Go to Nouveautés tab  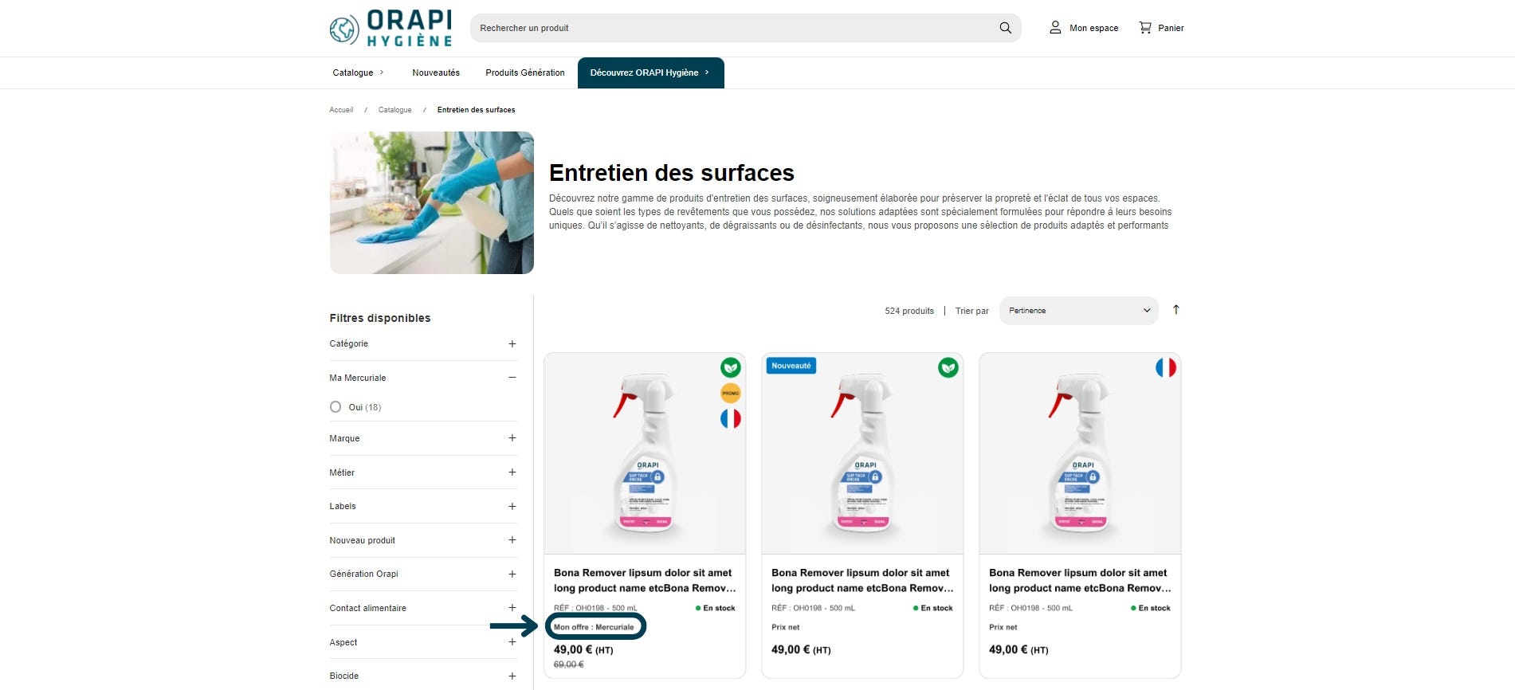tap(436, 73)
